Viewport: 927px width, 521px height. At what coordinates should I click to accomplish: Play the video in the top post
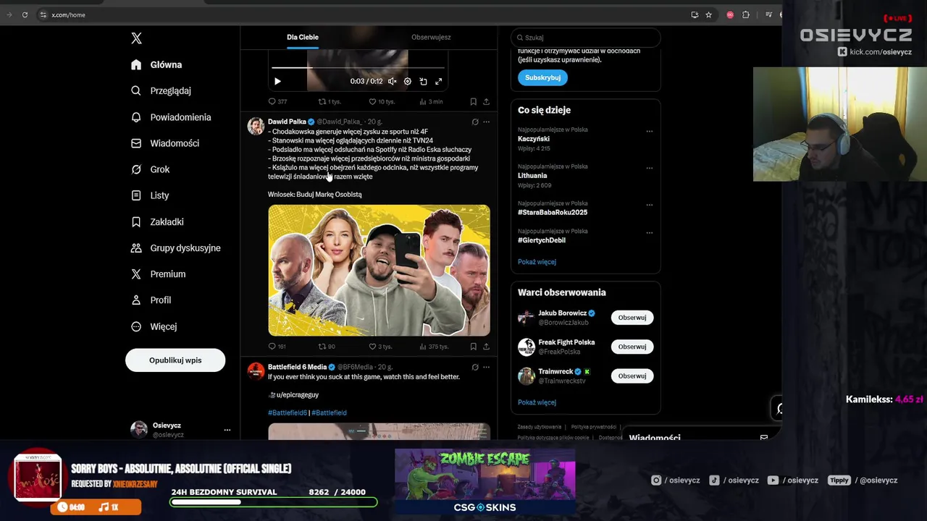tap(277, 81)
